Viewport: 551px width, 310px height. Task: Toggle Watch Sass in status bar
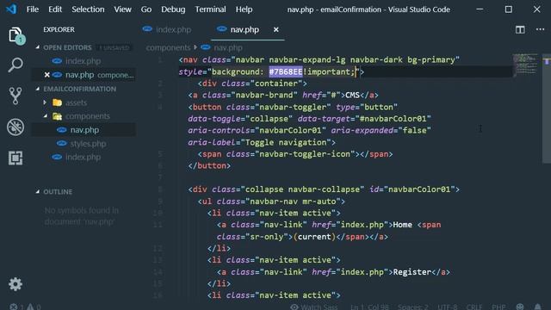click(x=313, y=307)
